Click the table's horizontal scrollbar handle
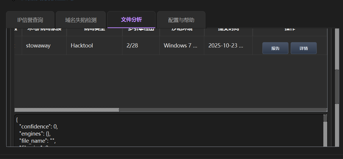 click(x=223, y=110)
